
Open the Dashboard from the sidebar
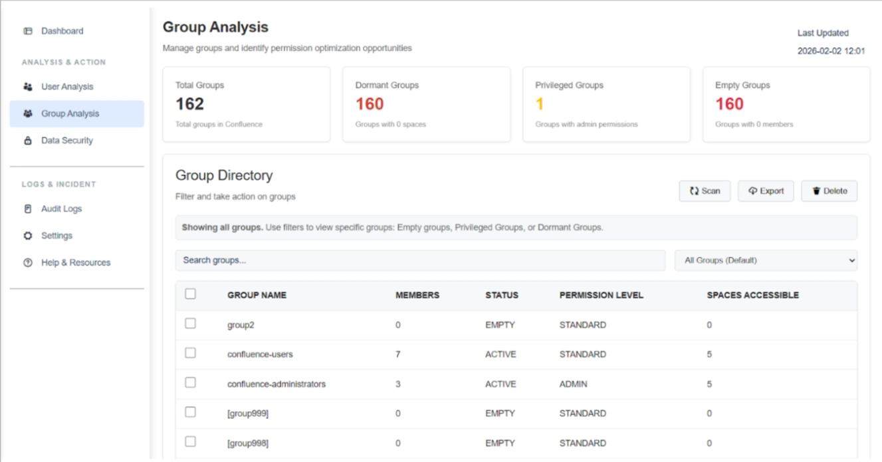tap(27, 31)
